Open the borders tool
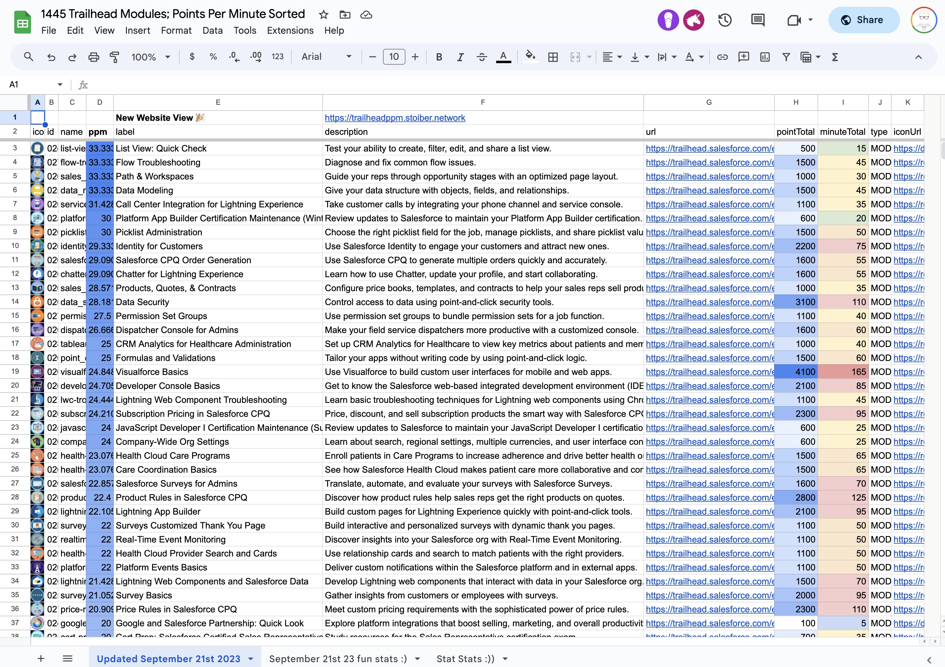945x667 pixels. [553, 57]
